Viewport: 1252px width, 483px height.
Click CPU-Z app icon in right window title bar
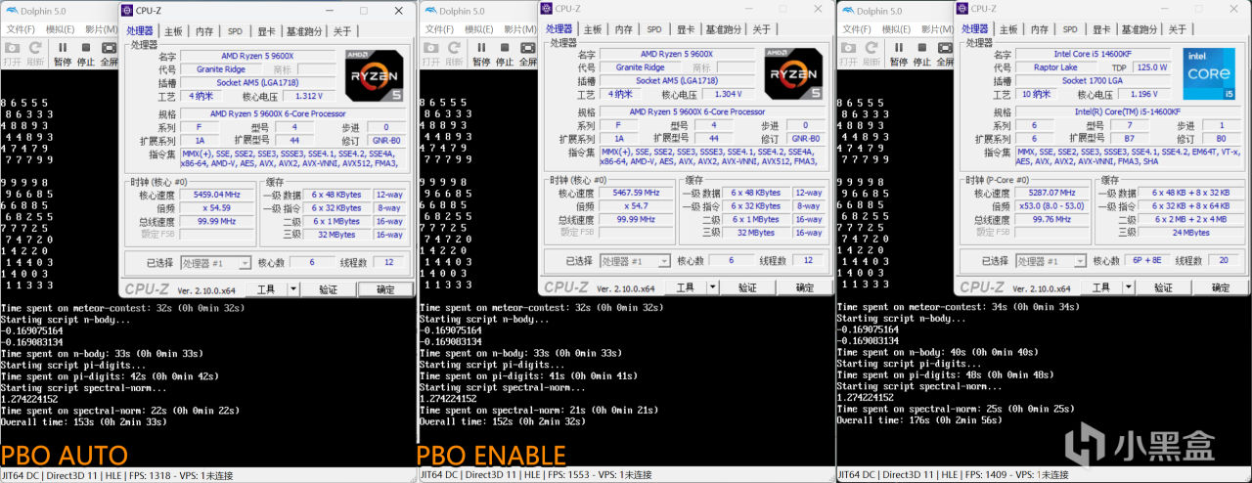961,8
